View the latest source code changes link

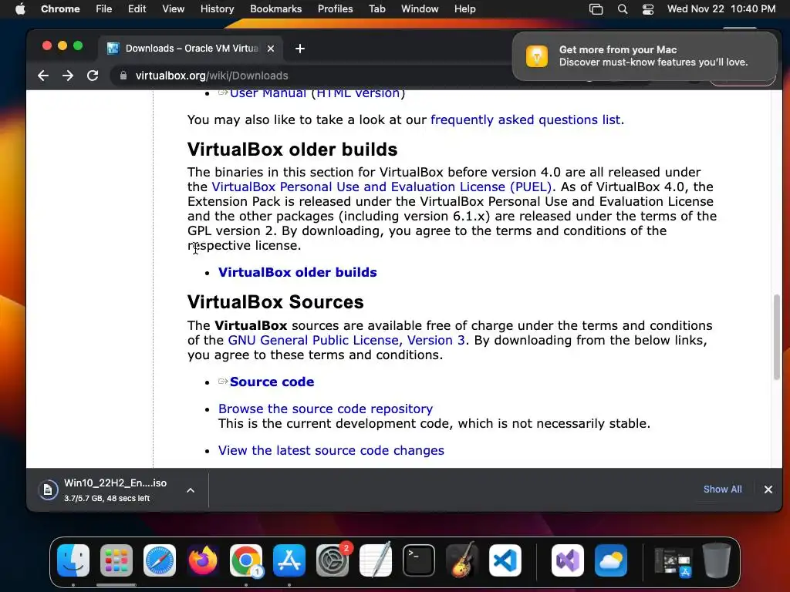pos(331,450)
